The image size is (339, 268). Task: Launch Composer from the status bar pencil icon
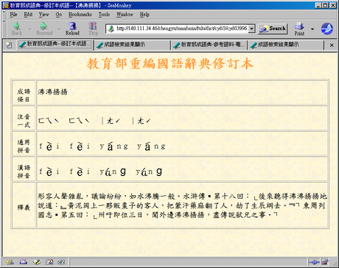click(x=37, y=262)
